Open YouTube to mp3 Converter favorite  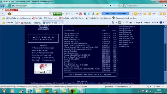[x=19, y=18]
